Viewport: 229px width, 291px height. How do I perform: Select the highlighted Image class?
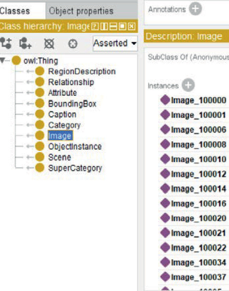click(x=60, y=136)
